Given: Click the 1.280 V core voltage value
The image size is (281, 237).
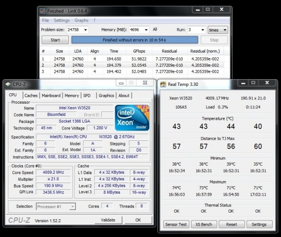Looking at the screenshot, I should (100, 128).
